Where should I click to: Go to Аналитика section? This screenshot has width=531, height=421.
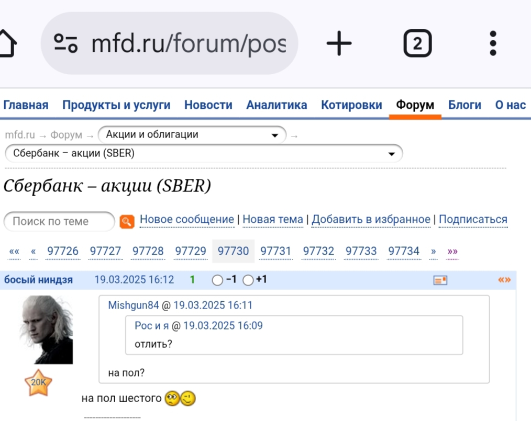[276, 105]
